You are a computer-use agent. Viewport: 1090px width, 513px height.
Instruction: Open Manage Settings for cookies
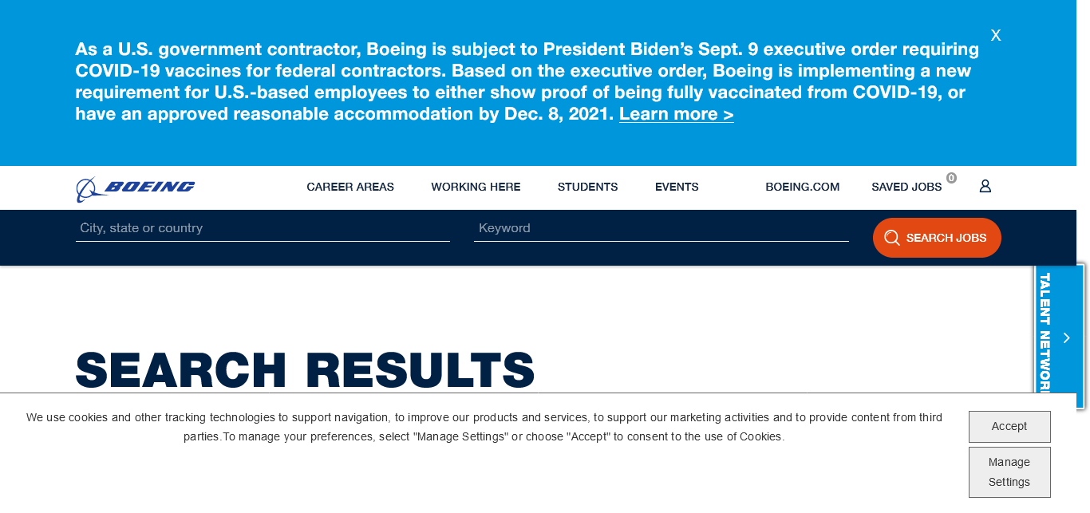pyautogui.click(x=1009, y=472)
